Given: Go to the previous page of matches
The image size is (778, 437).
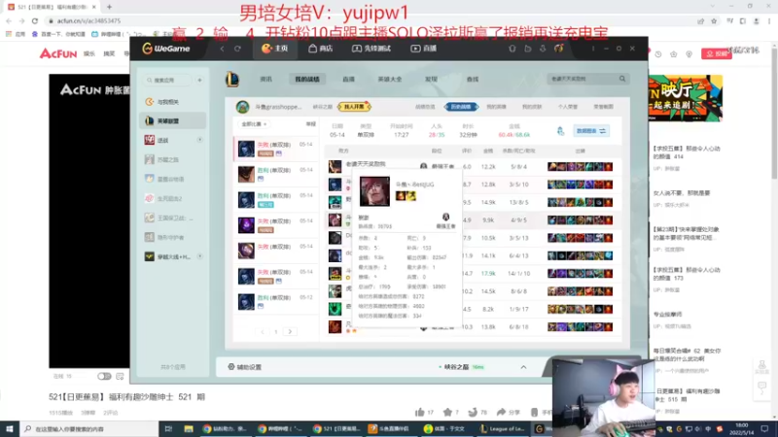Looking at the screenshot, I should [x=262, y=331].
